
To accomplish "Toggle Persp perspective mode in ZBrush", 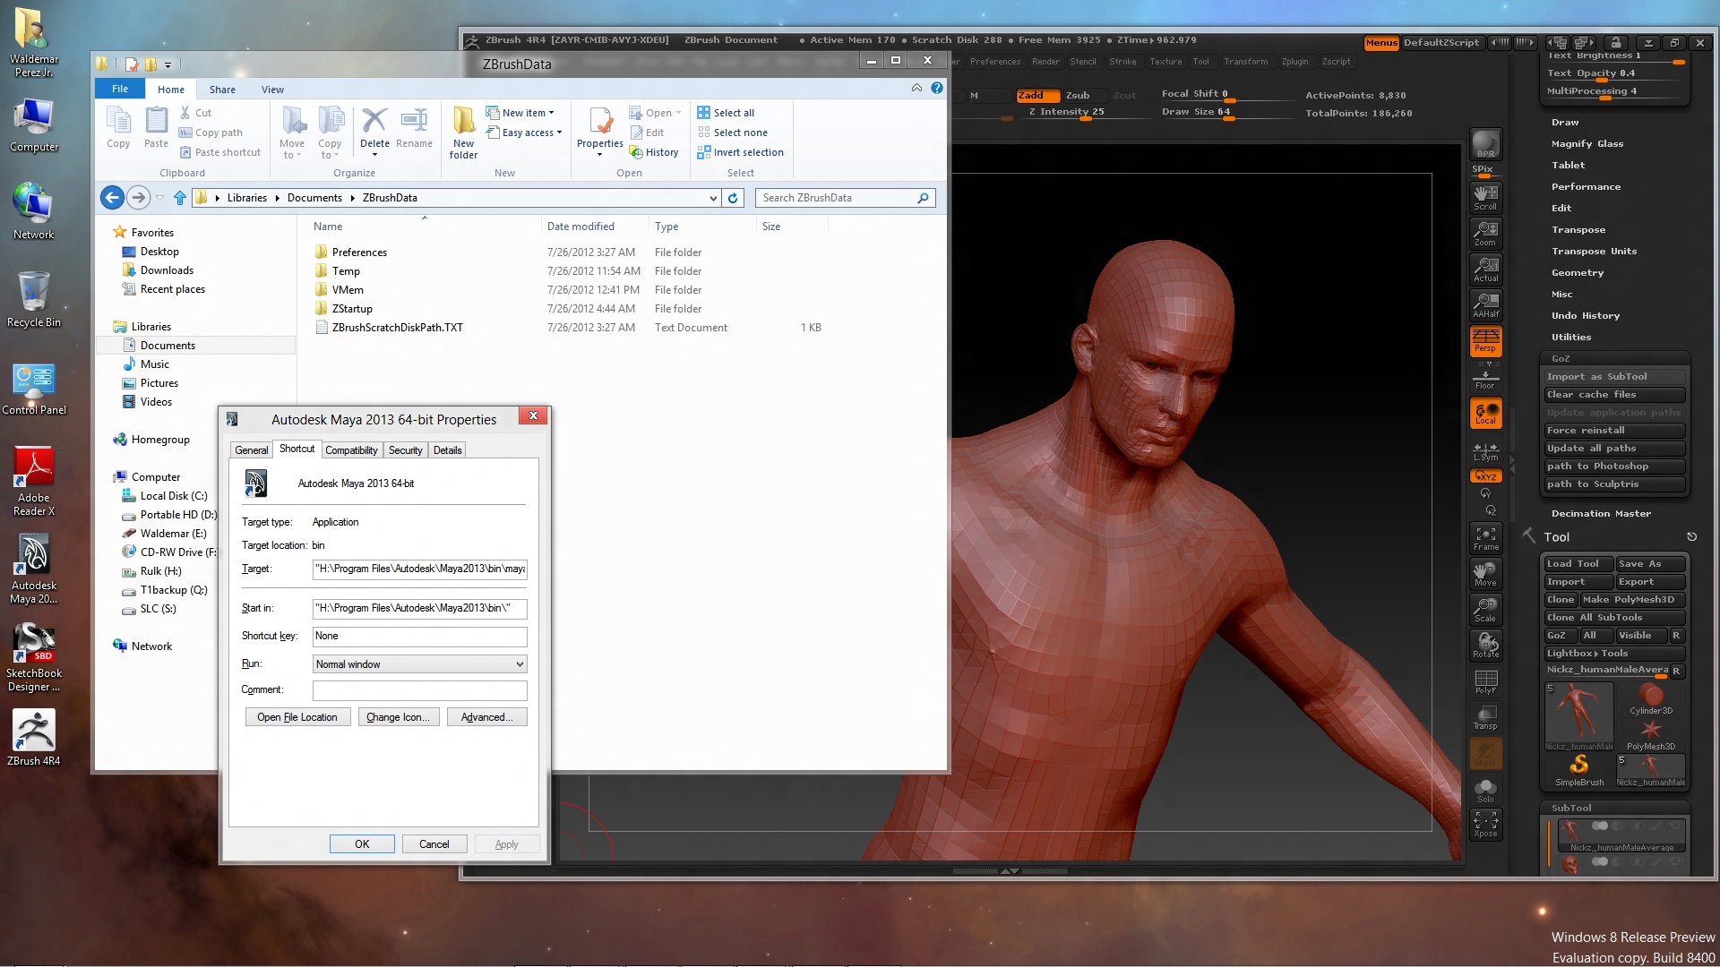I will (x=1485, y=341).
